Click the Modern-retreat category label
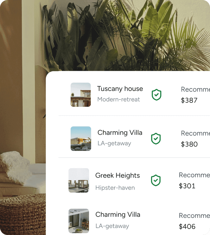Image resolution: width=210 pixels, height=235 pixels. (118, 99)
